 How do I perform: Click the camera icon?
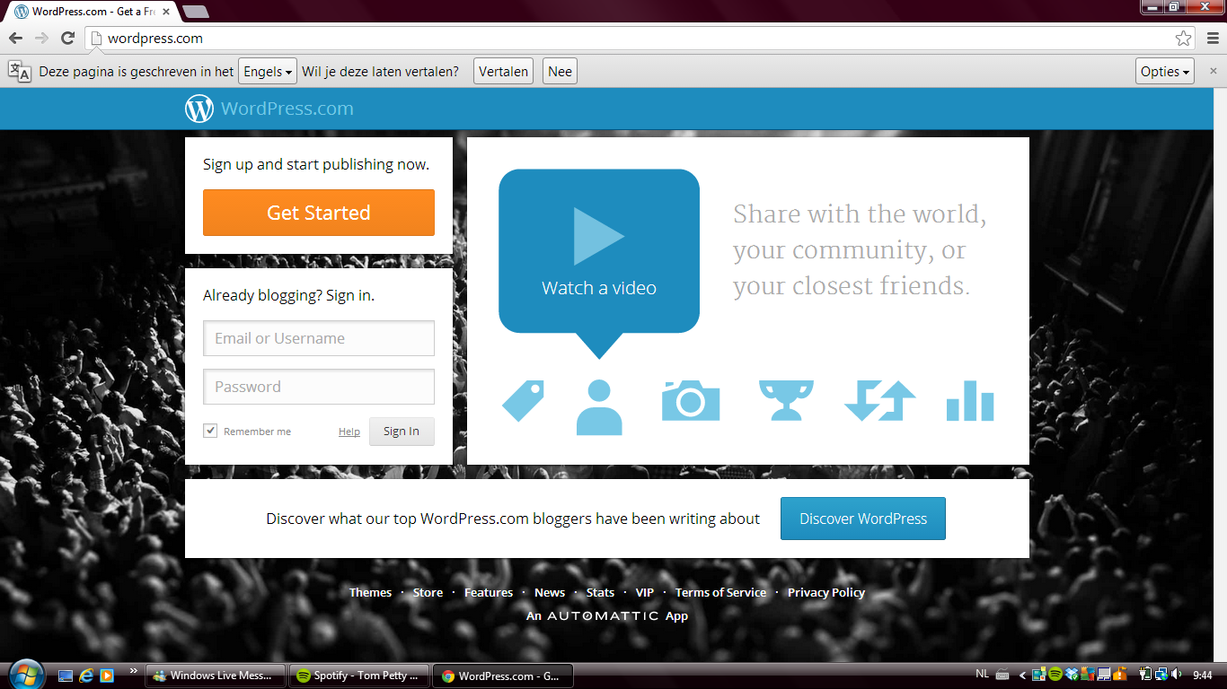pos(690,400)
